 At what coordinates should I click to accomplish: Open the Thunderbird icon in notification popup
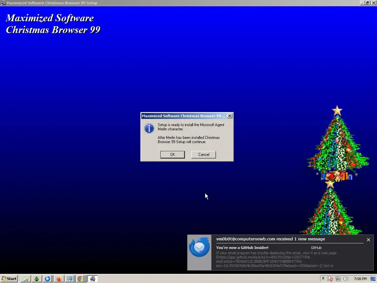pyautogui.click(x=199, y=247)
